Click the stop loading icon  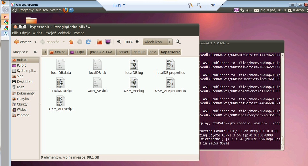[x=79, y=42]
